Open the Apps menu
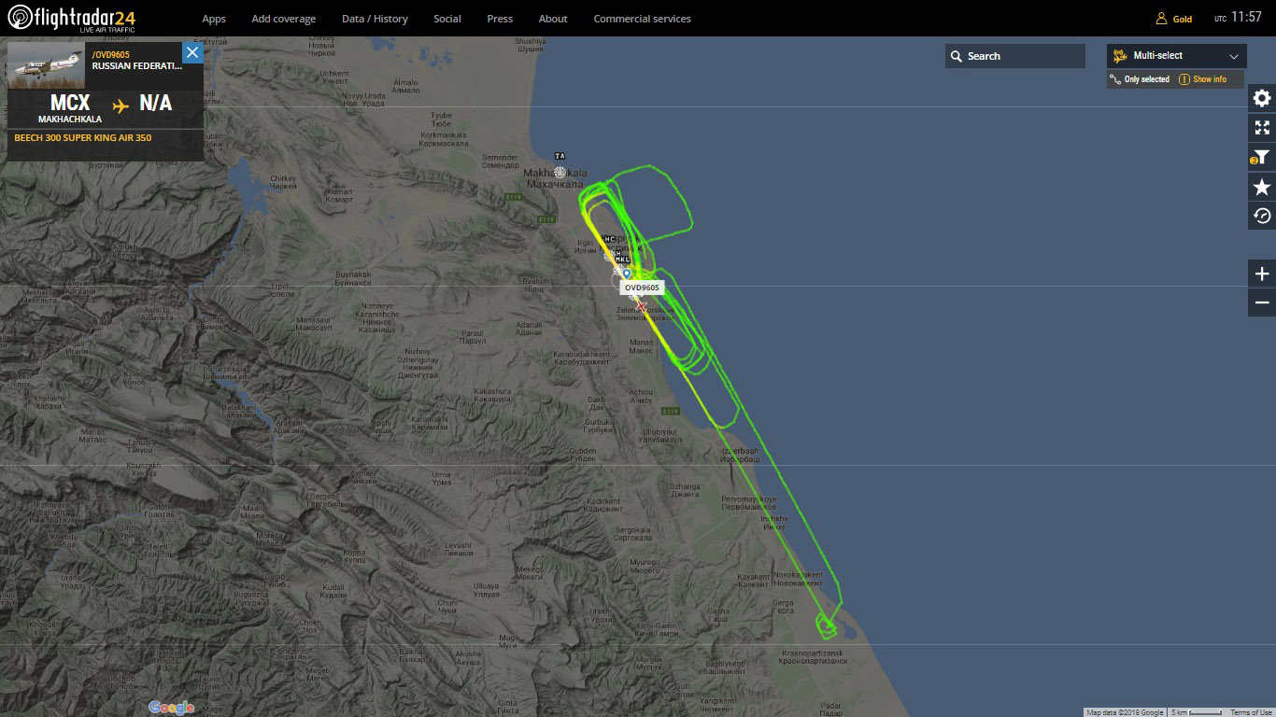The width and height of the screenshot is (1276, 717). [214, 19]
